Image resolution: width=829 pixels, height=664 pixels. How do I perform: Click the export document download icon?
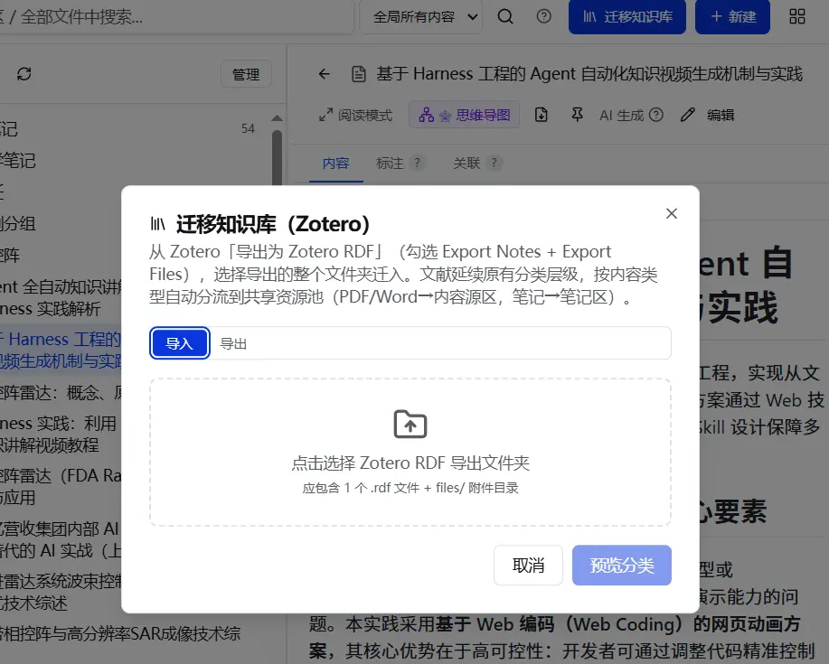(541, 115)
